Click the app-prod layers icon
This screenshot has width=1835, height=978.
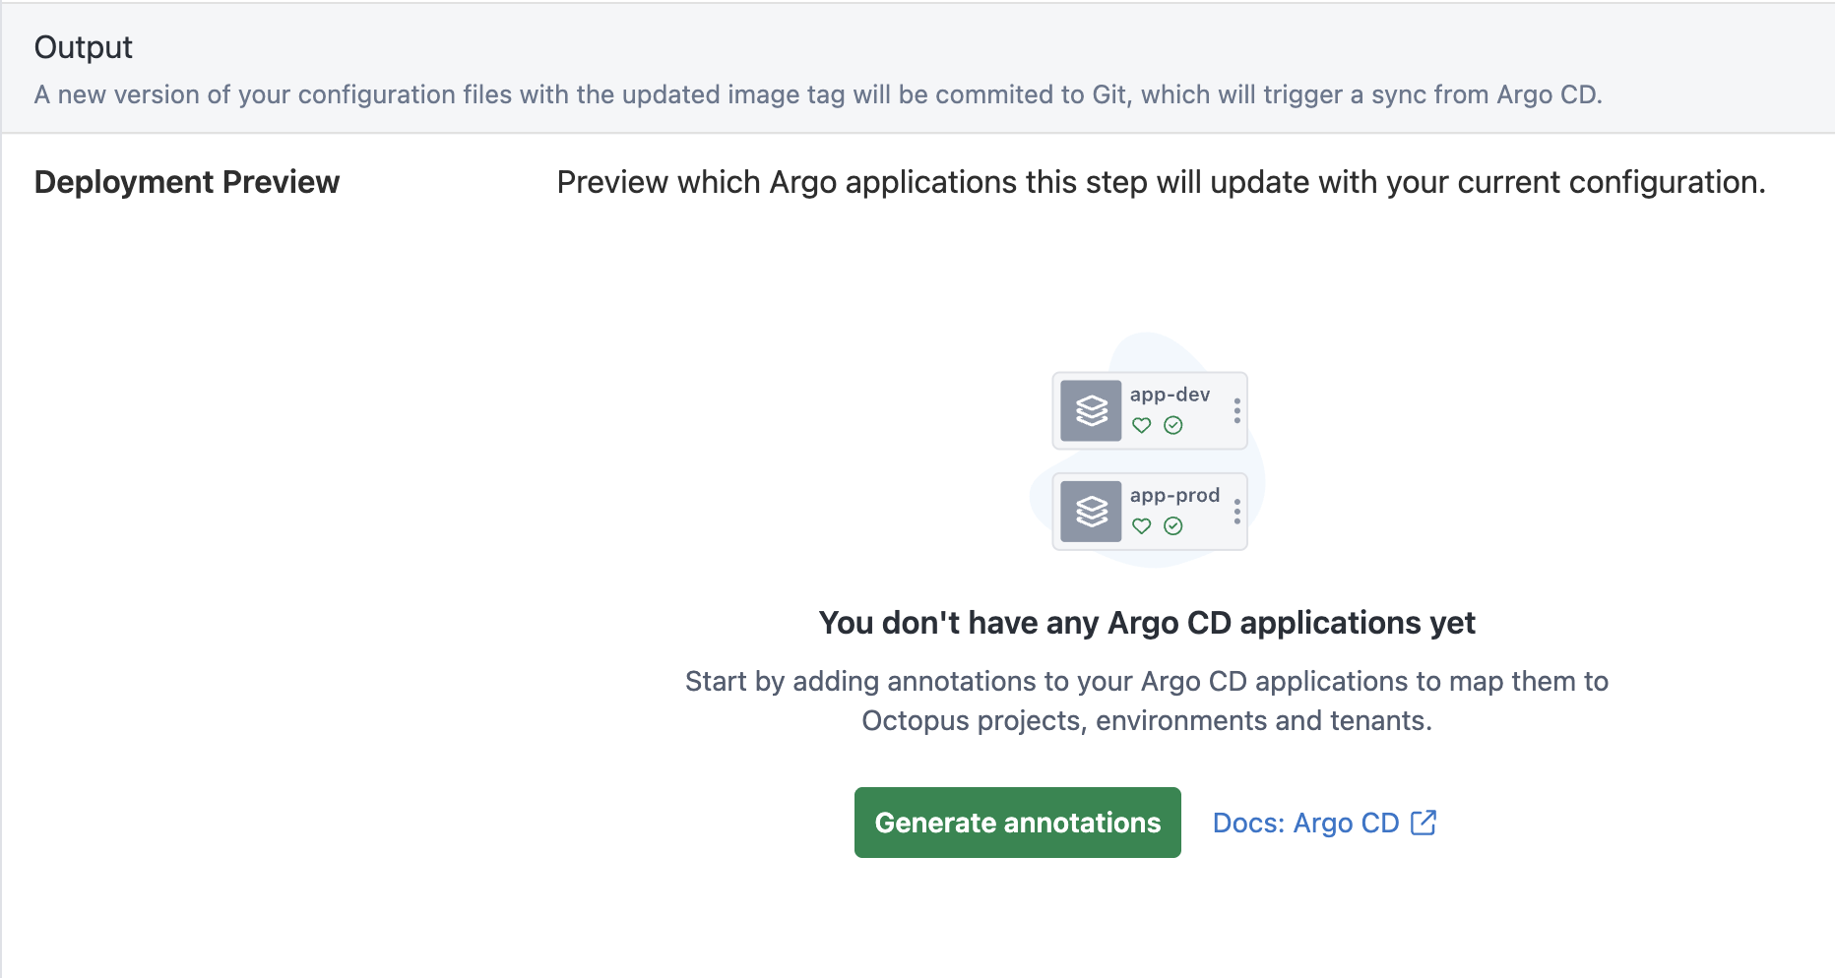click(x=1091, y=512)
